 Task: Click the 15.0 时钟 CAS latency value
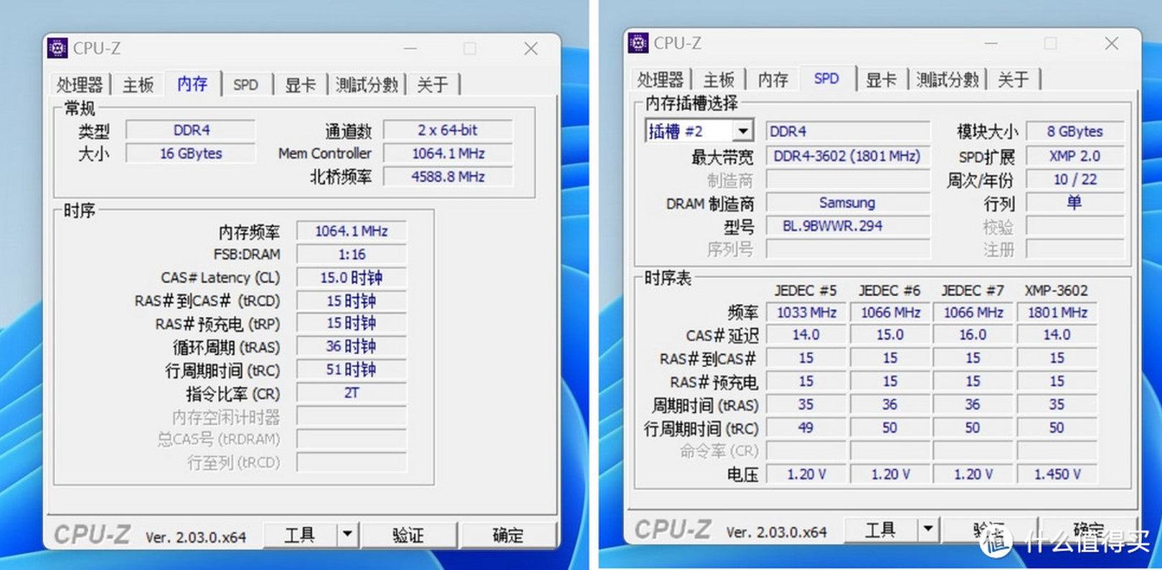pos(351,277)
